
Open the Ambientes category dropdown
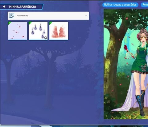48,16
